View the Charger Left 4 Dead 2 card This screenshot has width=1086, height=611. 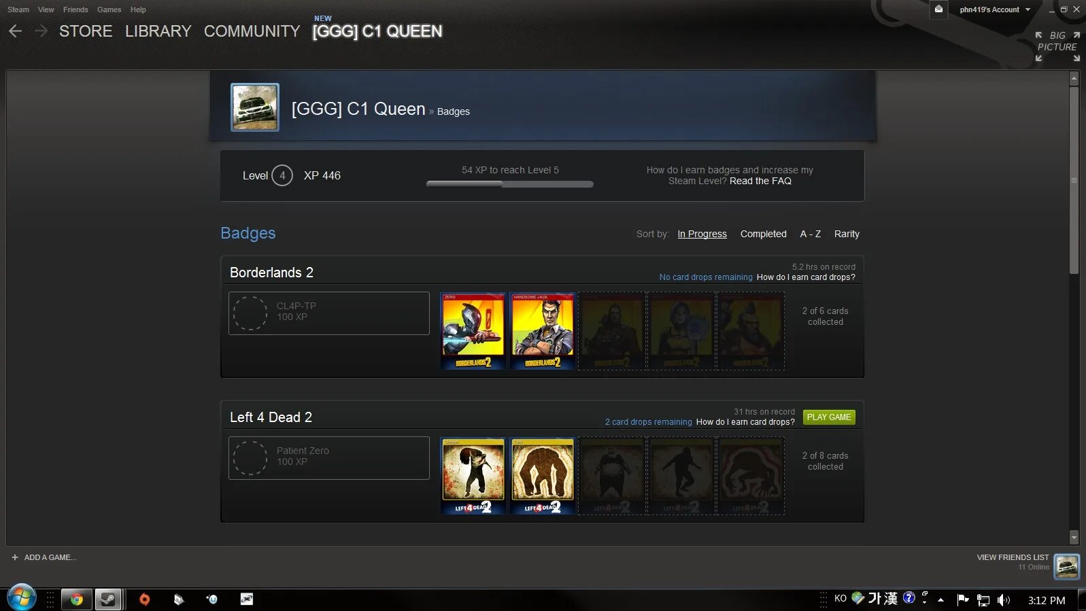473,476
